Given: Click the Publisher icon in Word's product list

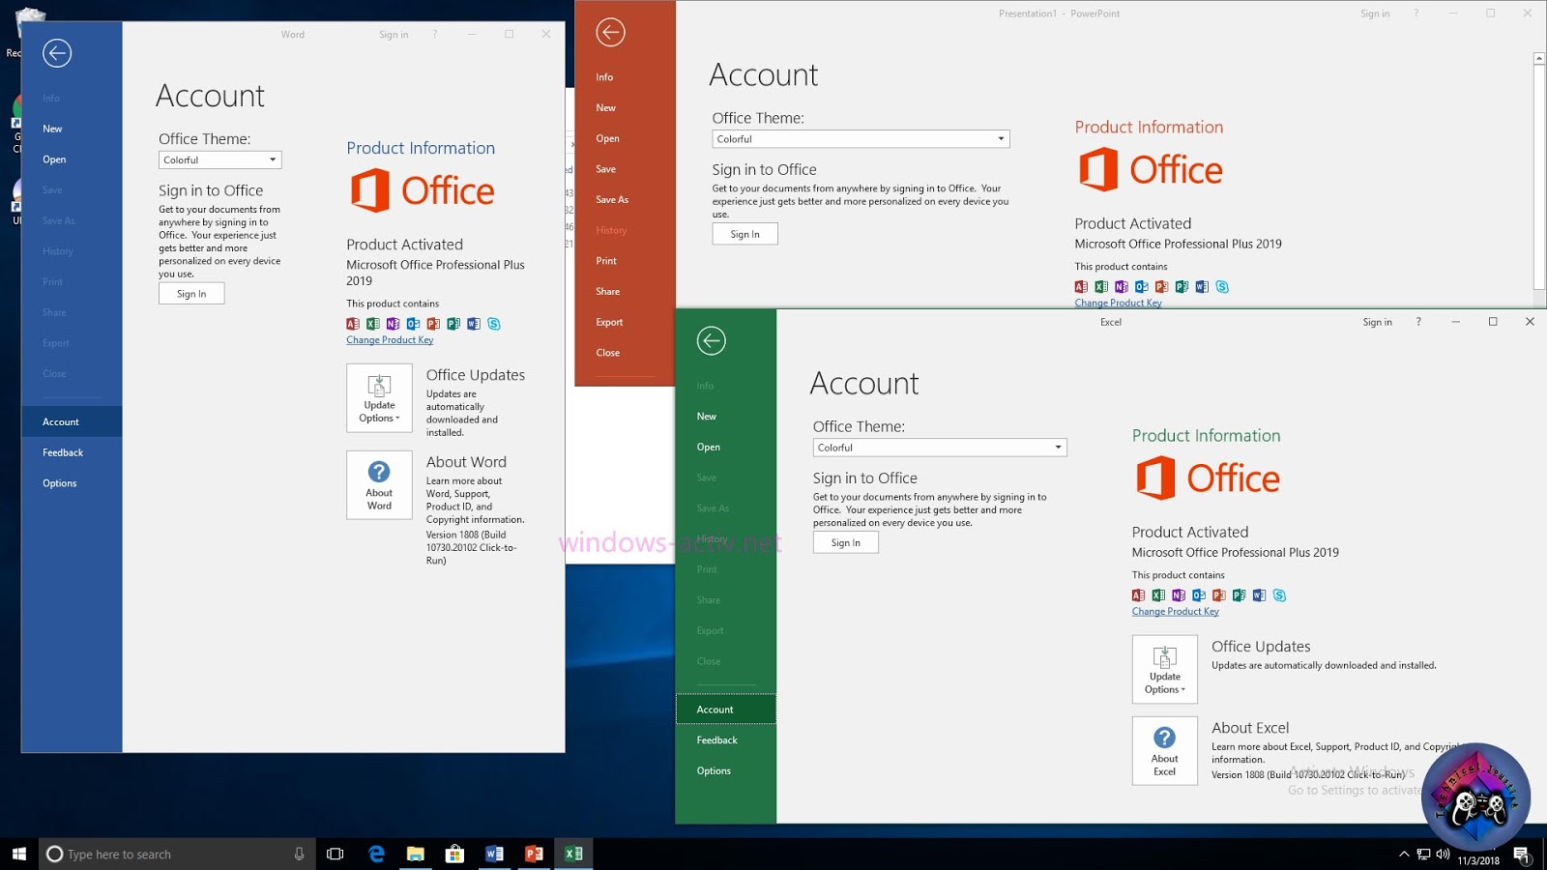Looking at the screenshot, I should 453,324.
